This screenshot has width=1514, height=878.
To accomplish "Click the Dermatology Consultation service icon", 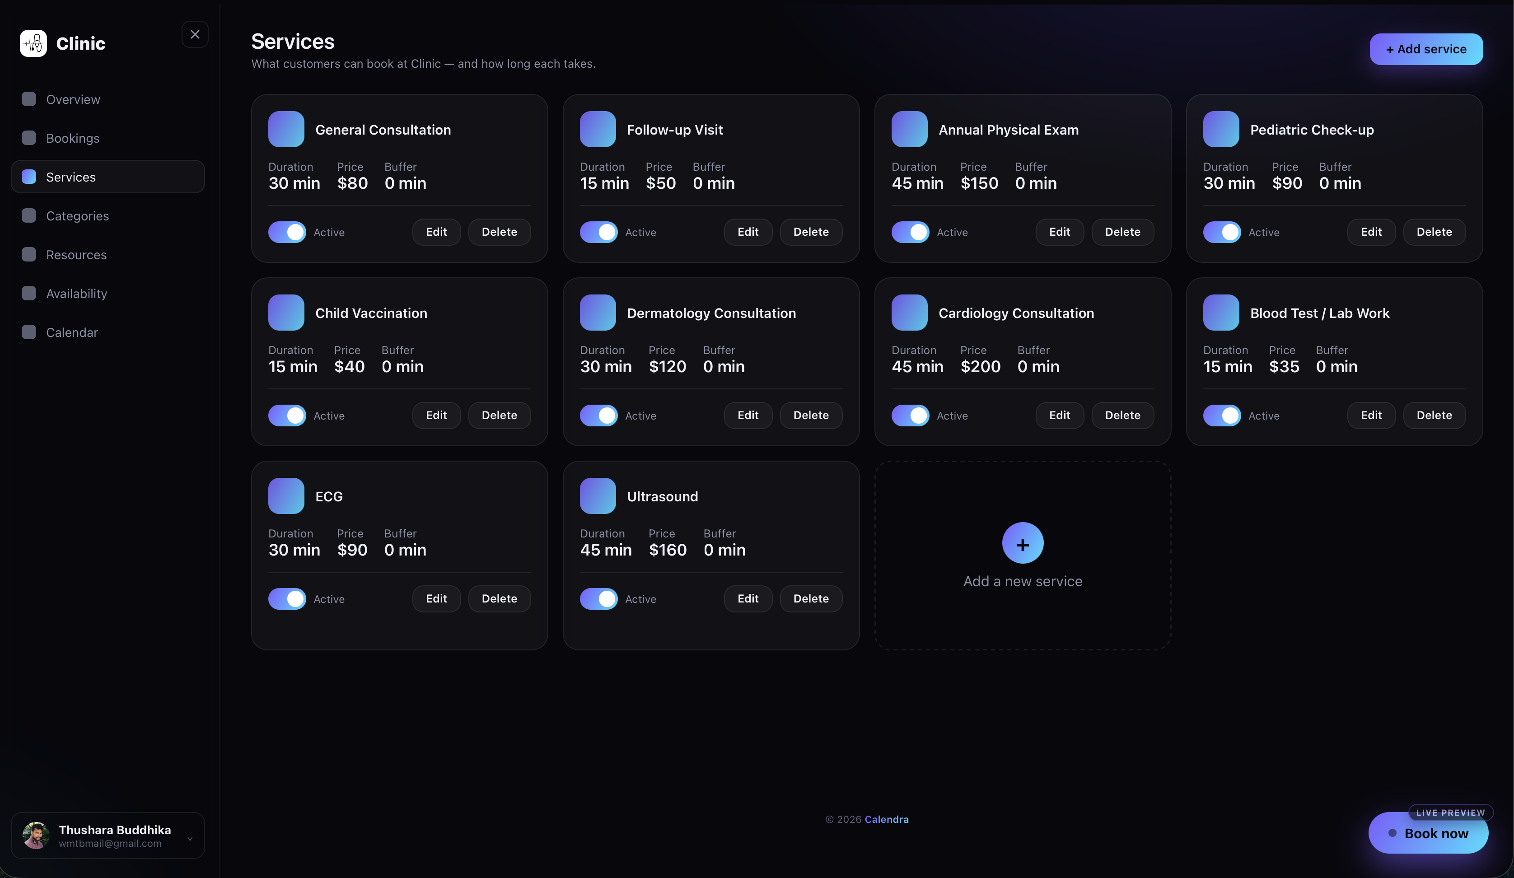I will 598,313.
